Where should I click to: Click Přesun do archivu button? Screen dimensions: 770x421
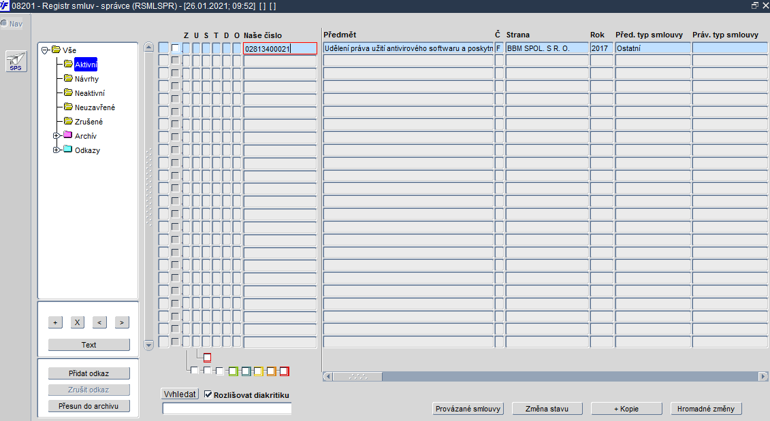coord(89,406)
